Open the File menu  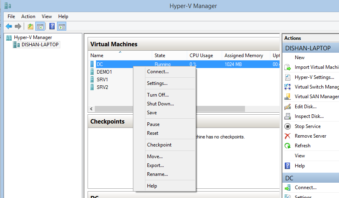click(x=11, y=16)
